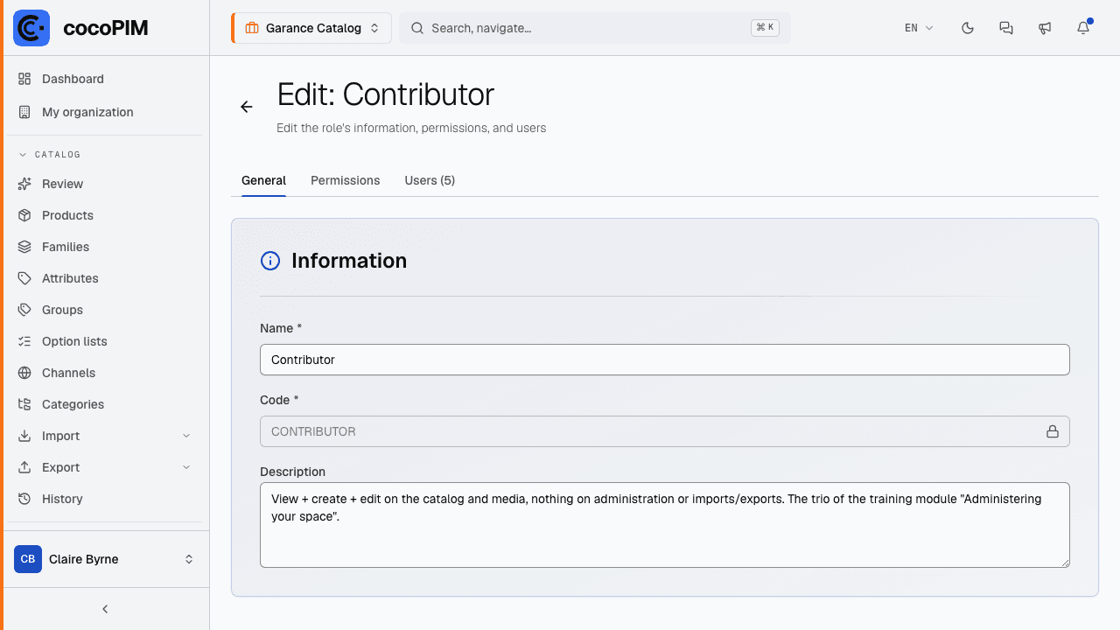The height and width of the screenshot is (630, 1120).
Task: Switch to the Permissions tab
Action: point(346,180)
